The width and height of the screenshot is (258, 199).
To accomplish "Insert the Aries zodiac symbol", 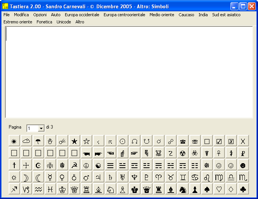I will click(159, 177).
